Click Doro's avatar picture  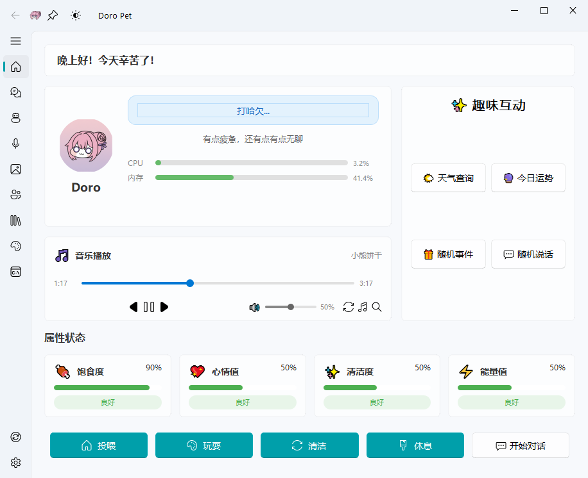[86, 145]
